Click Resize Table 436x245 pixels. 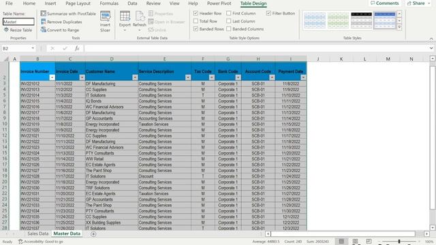(x=18, y=30)
